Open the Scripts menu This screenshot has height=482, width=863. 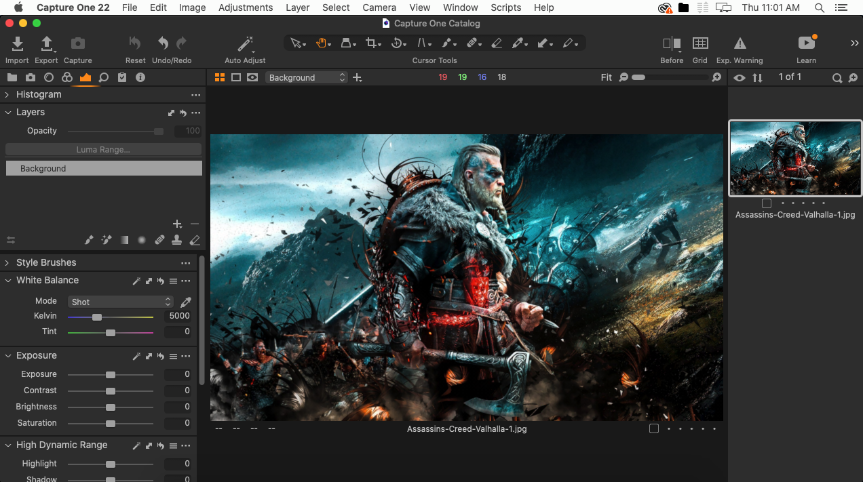[x=505, y=7]
